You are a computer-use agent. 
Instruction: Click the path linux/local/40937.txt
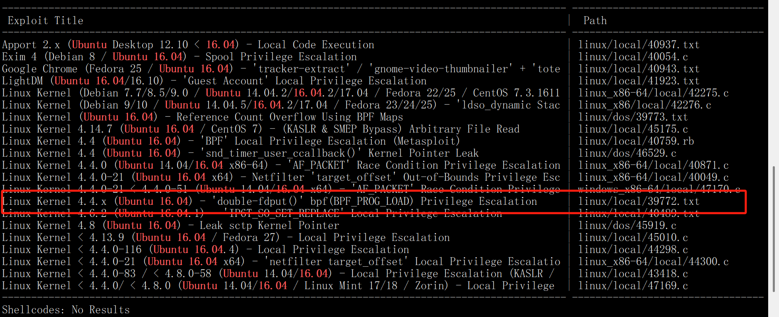[639, 45]
